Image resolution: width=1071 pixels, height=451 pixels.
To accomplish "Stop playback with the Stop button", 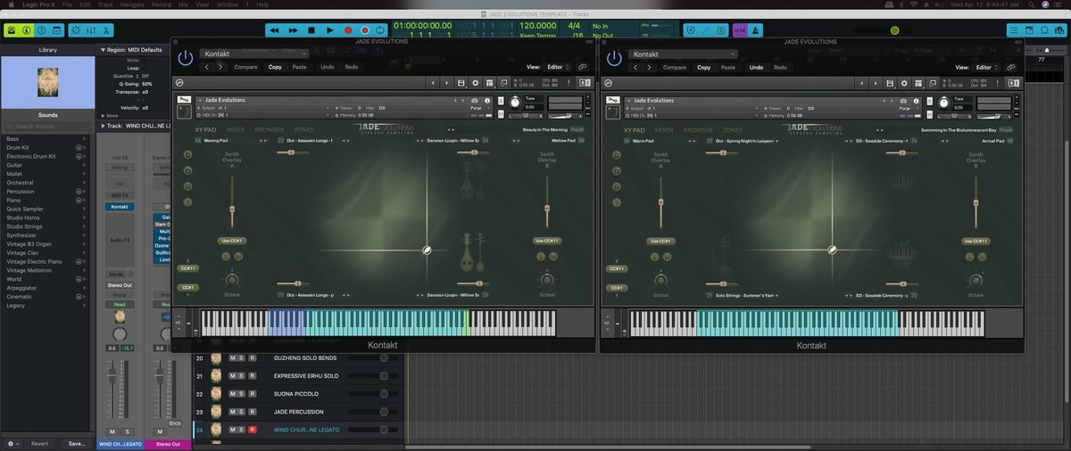I will [x=312, y=30].
